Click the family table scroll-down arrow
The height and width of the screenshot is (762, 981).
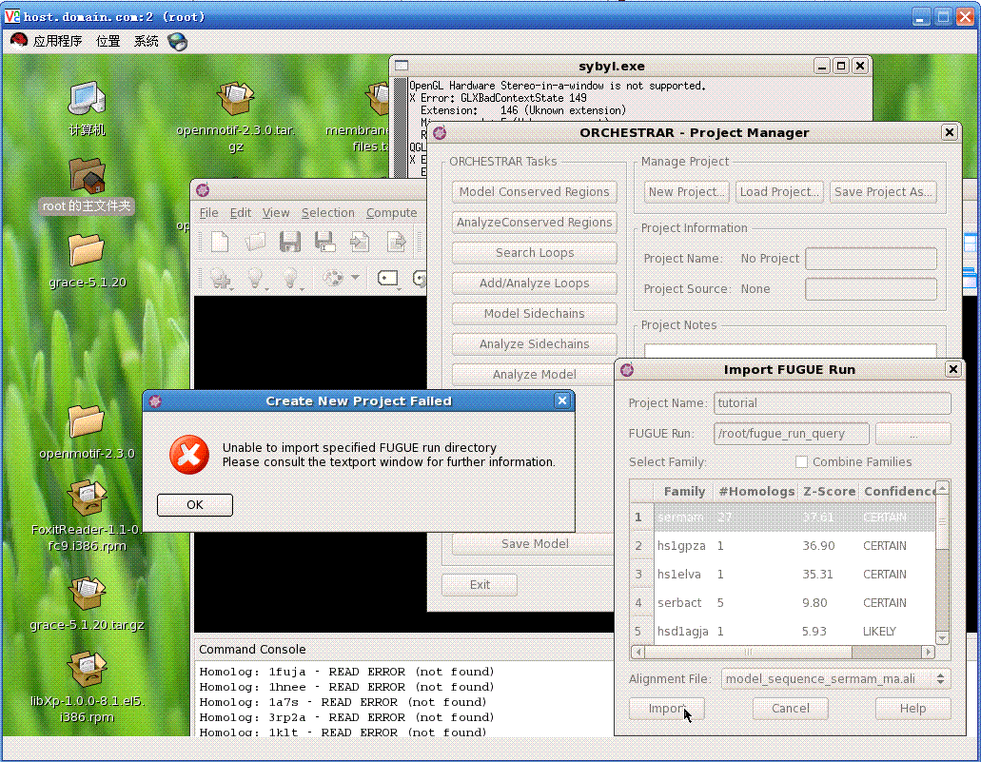(942, 638)
